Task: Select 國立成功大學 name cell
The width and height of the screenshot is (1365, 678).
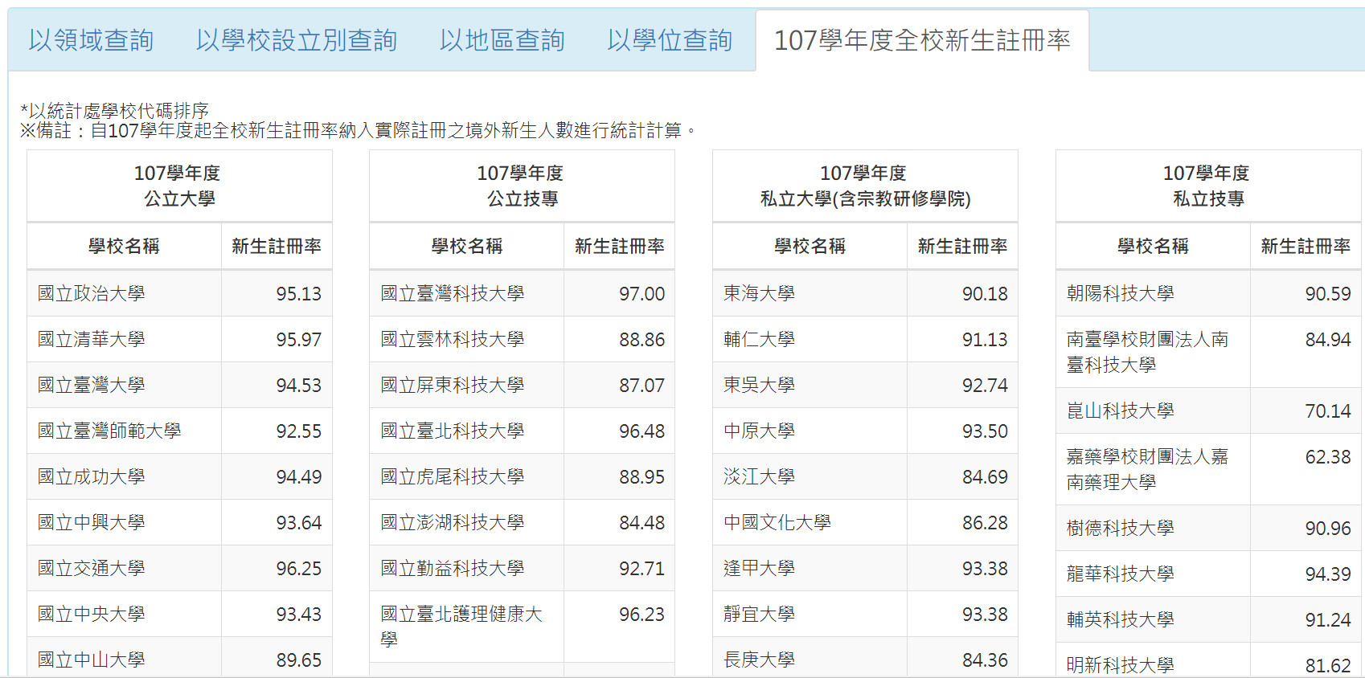Action: [x=124, y=476]
